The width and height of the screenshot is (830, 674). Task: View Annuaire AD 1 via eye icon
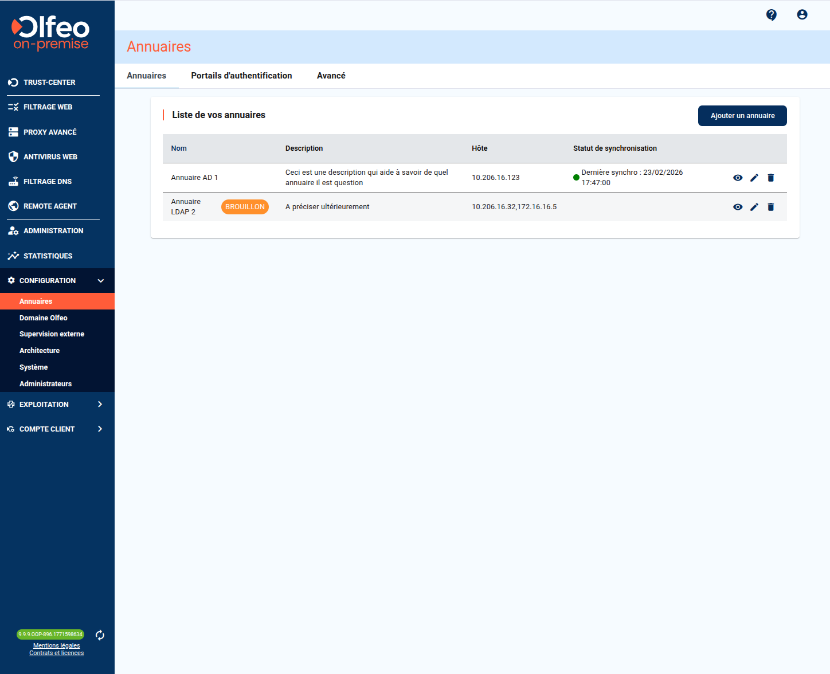pos(738,178)
